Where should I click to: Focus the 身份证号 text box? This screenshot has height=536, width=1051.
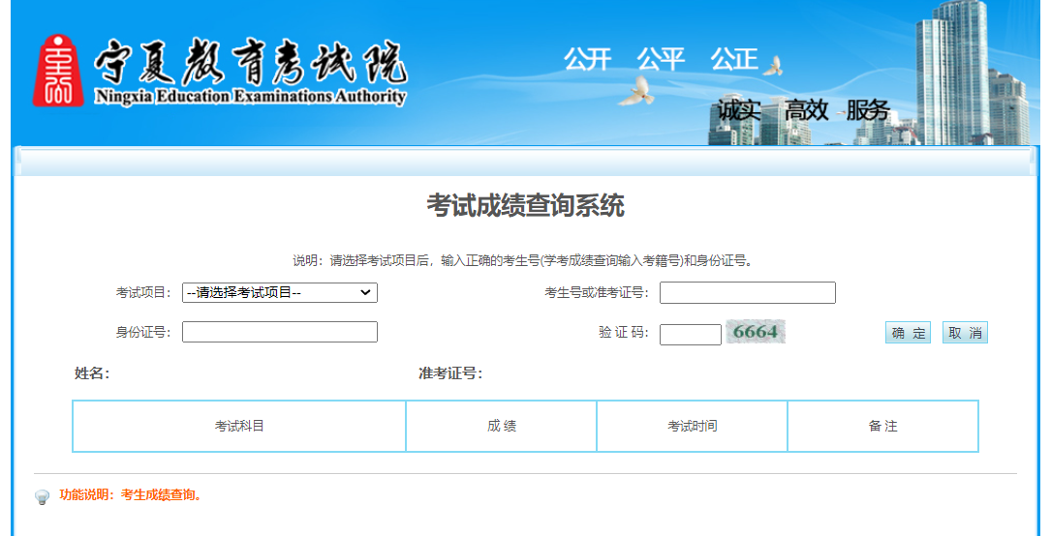pos(280,332)
